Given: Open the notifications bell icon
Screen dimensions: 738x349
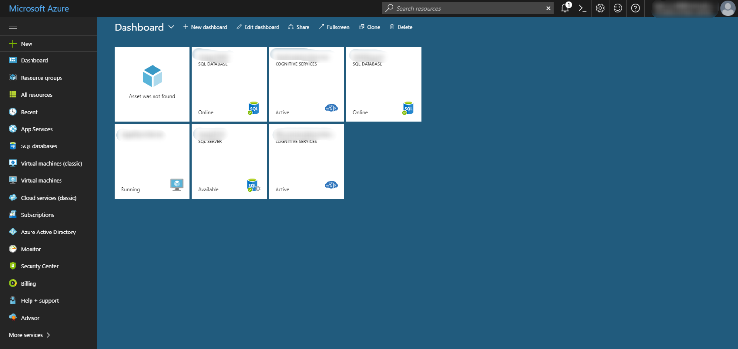Looking at the screenshot, I should pos(565,8).
